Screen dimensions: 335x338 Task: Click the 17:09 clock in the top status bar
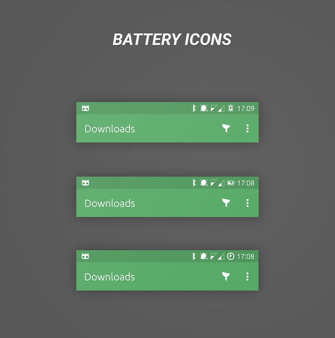click(x=246, y=108)
